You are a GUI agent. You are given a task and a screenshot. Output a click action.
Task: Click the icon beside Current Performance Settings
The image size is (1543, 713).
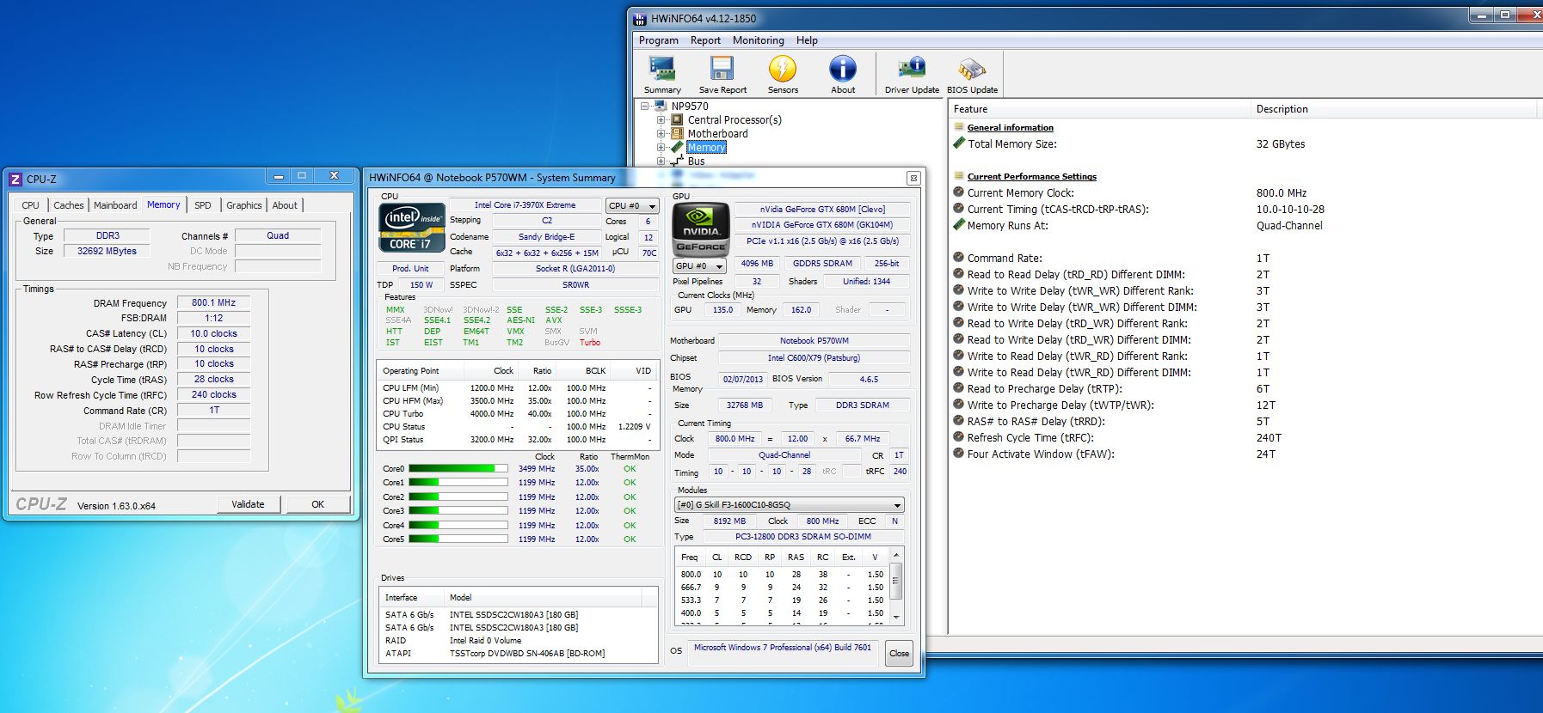click(958, 176)
